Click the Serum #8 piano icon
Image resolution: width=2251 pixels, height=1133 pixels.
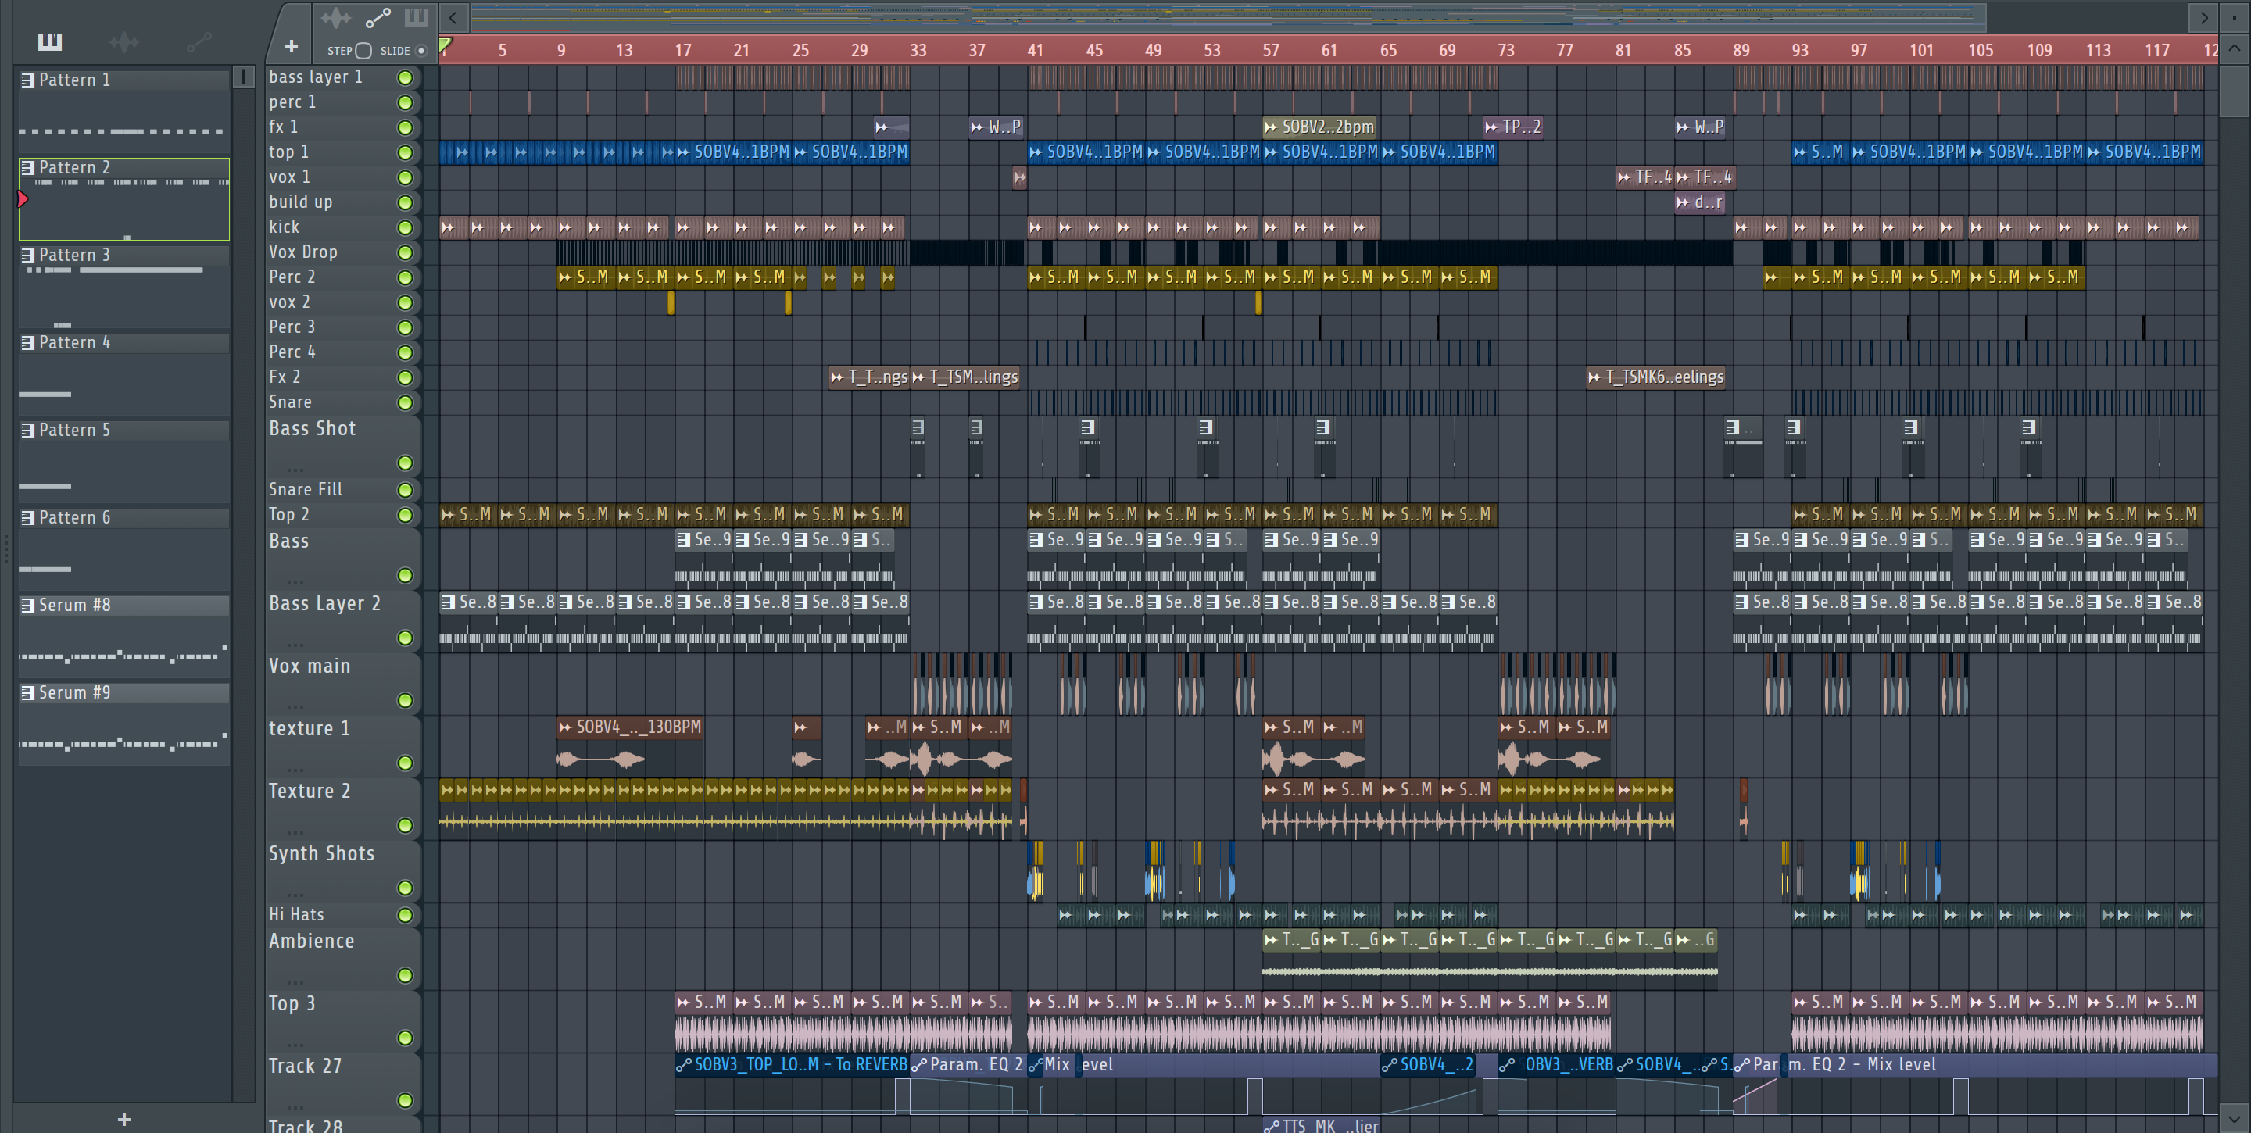pos(28,606)
